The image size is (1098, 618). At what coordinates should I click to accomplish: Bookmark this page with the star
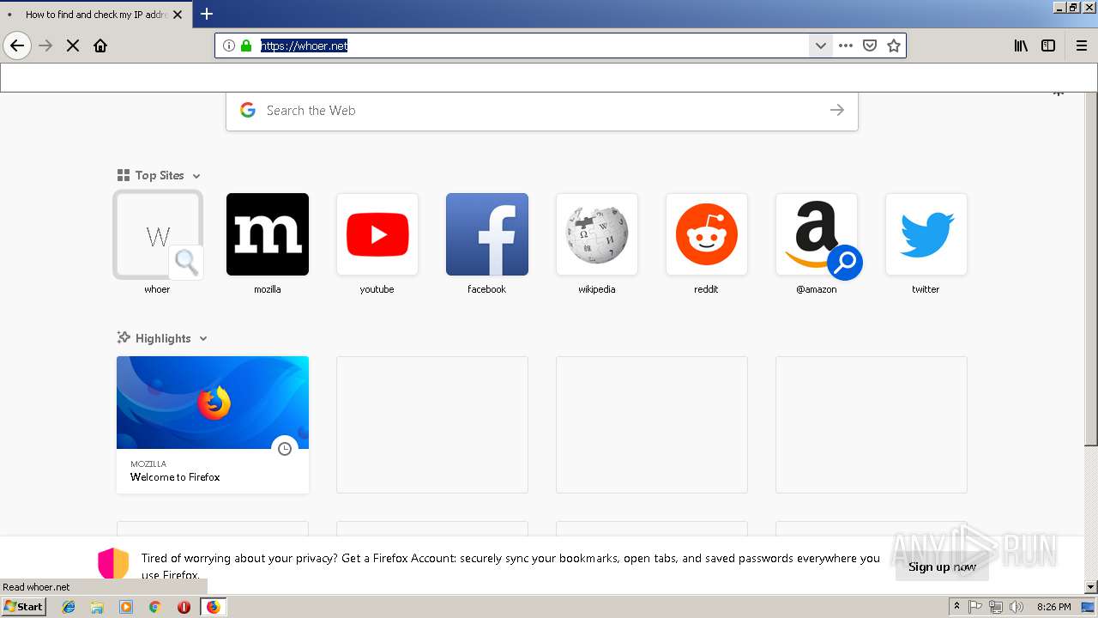coord(894,45)
